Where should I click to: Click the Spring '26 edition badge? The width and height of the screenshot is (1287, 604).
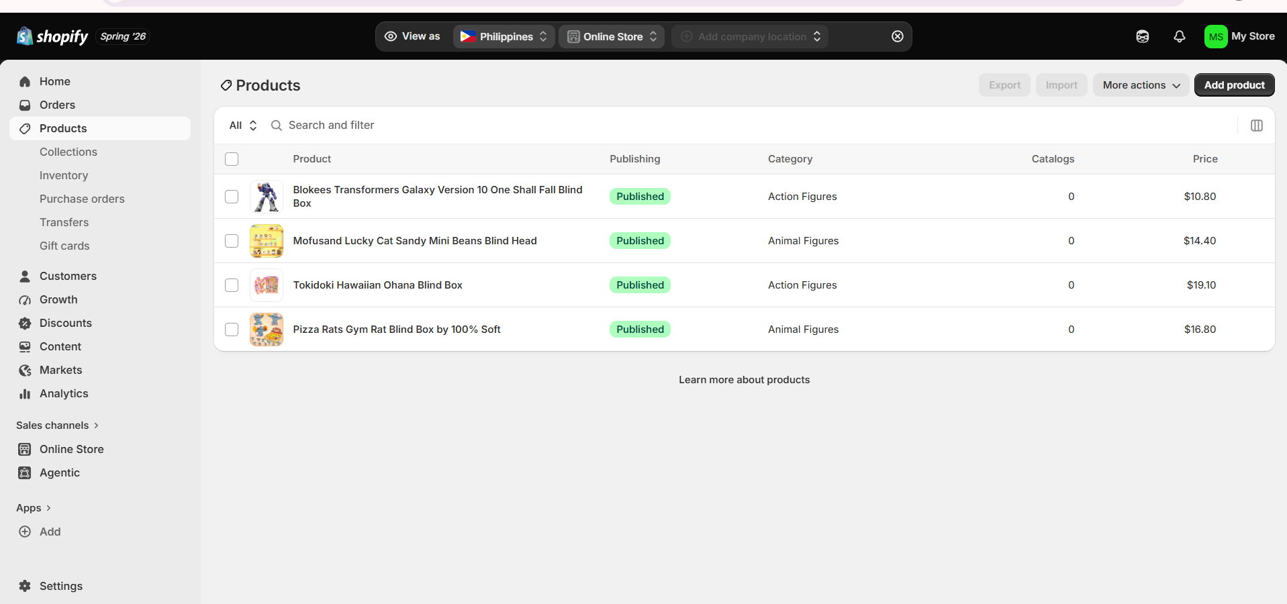(123, 36)
